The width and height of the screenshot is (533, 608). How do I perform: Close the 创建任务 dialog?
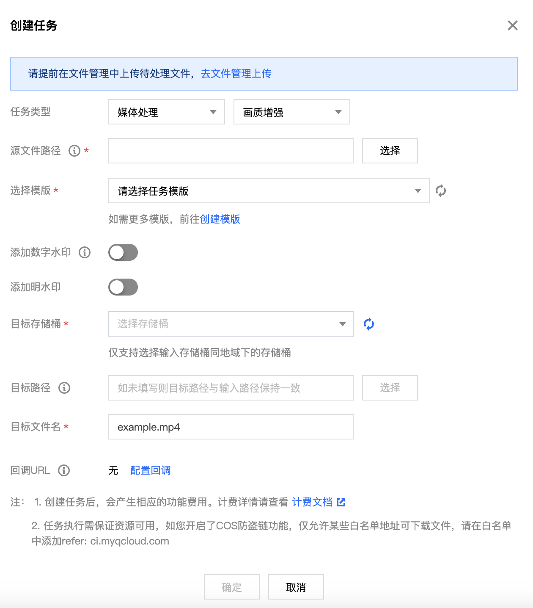(513, 25)
